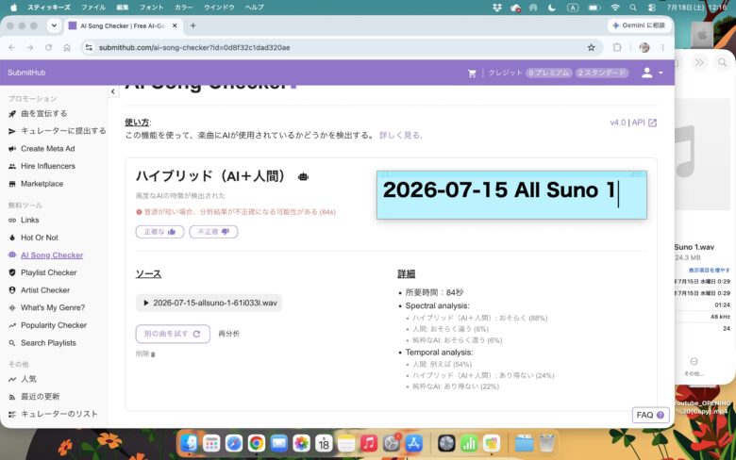Click the Gemini に相談 button
736x460 pixels.
(x=640, y=25)
